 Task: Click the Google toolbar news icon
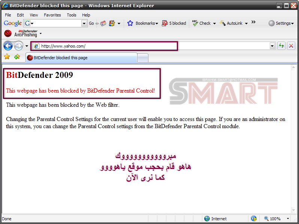point(103,23)
